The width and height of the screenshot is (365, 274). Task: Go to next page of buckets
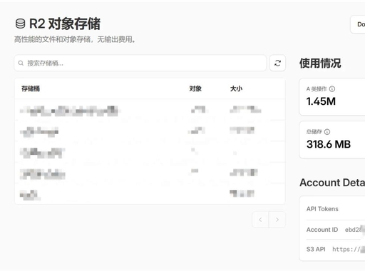click(x=277, y=220)
